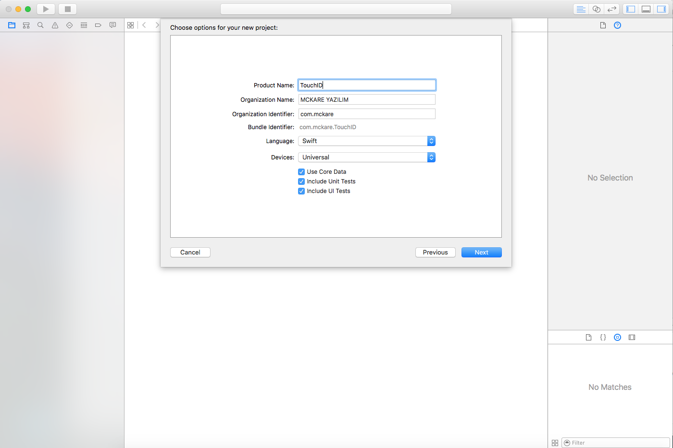Go forward in editor history
Image resolution: width=673 pixels, height=448 pixels.
click(157, 25)
